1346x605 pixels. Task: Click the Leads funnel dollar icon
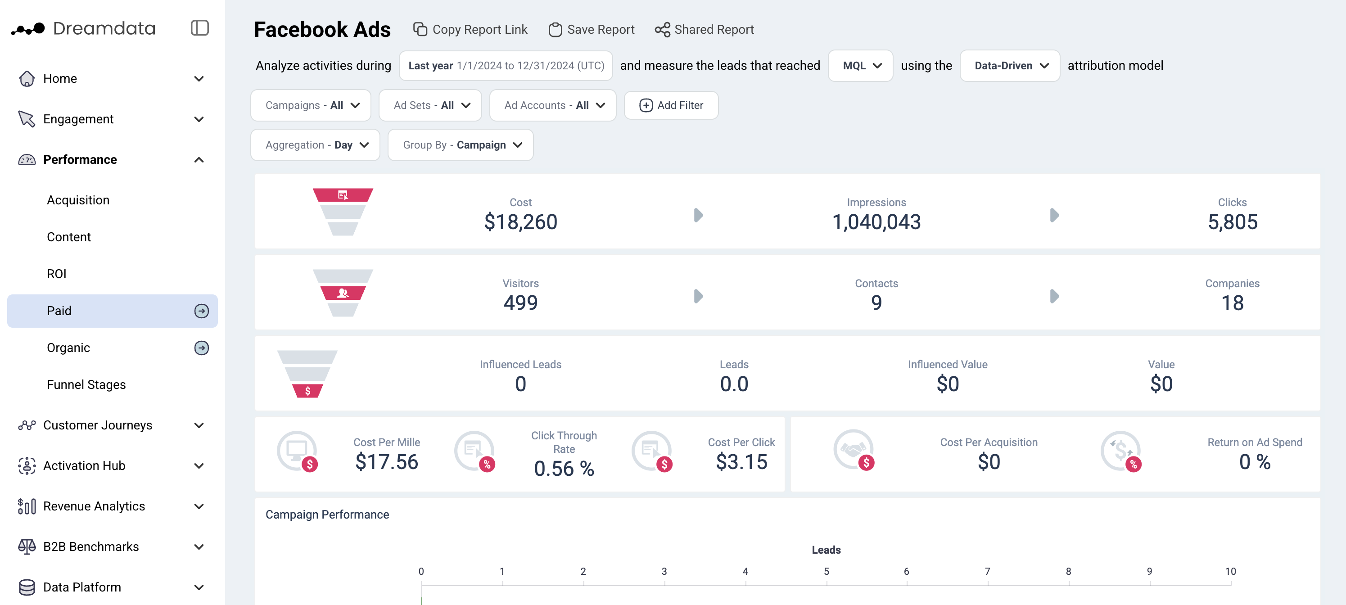pos(307,390)
